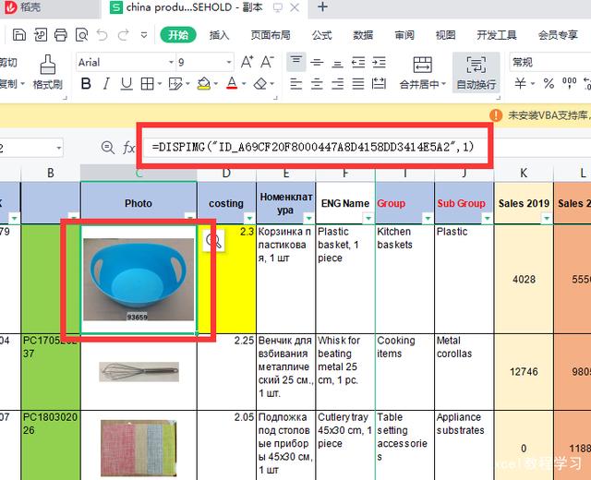Click the zoom magnifier beside formula bar

pyautogui.click(x=108, y=148)
